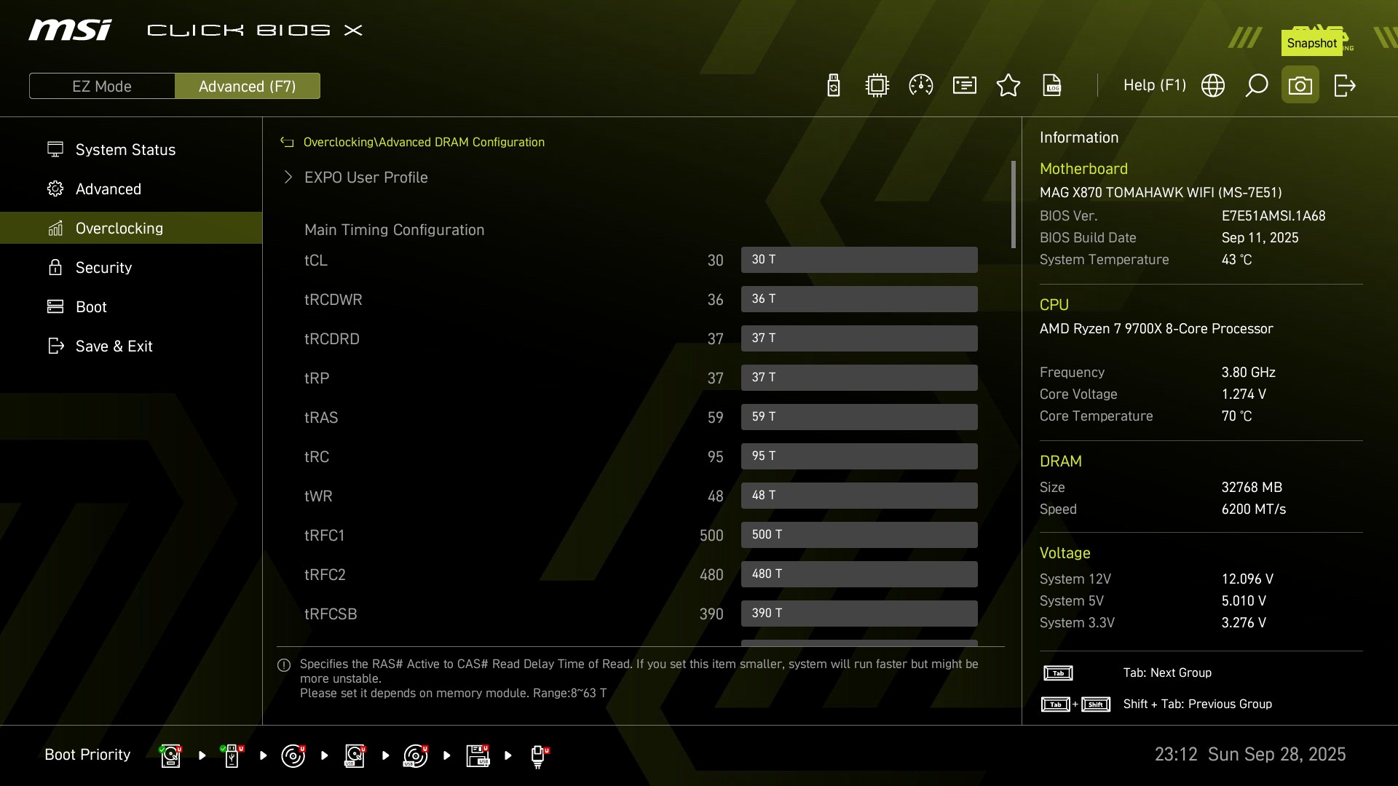1398x786 pixels.
Task: Open the hardware monitor gauge icon
Action: pos(921,86)
